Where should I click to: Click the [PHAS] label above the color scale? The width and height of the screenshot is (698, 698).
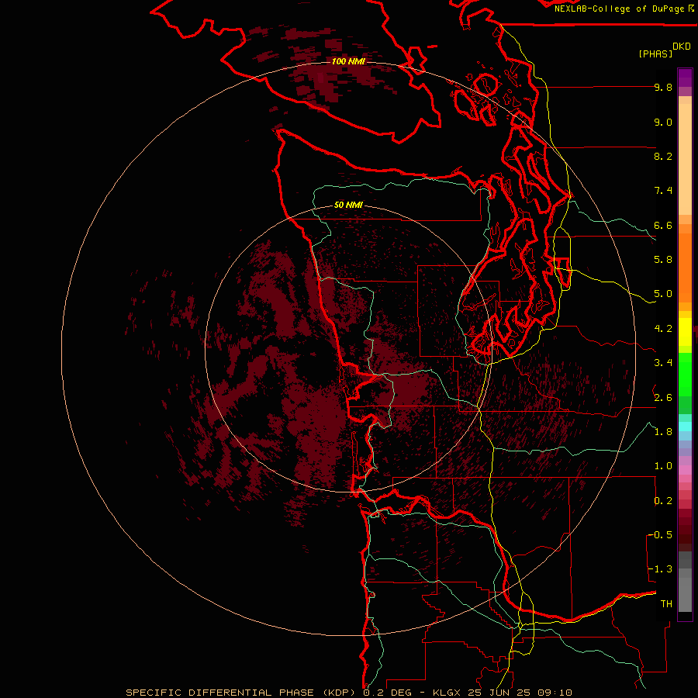[x=655, y=54]
